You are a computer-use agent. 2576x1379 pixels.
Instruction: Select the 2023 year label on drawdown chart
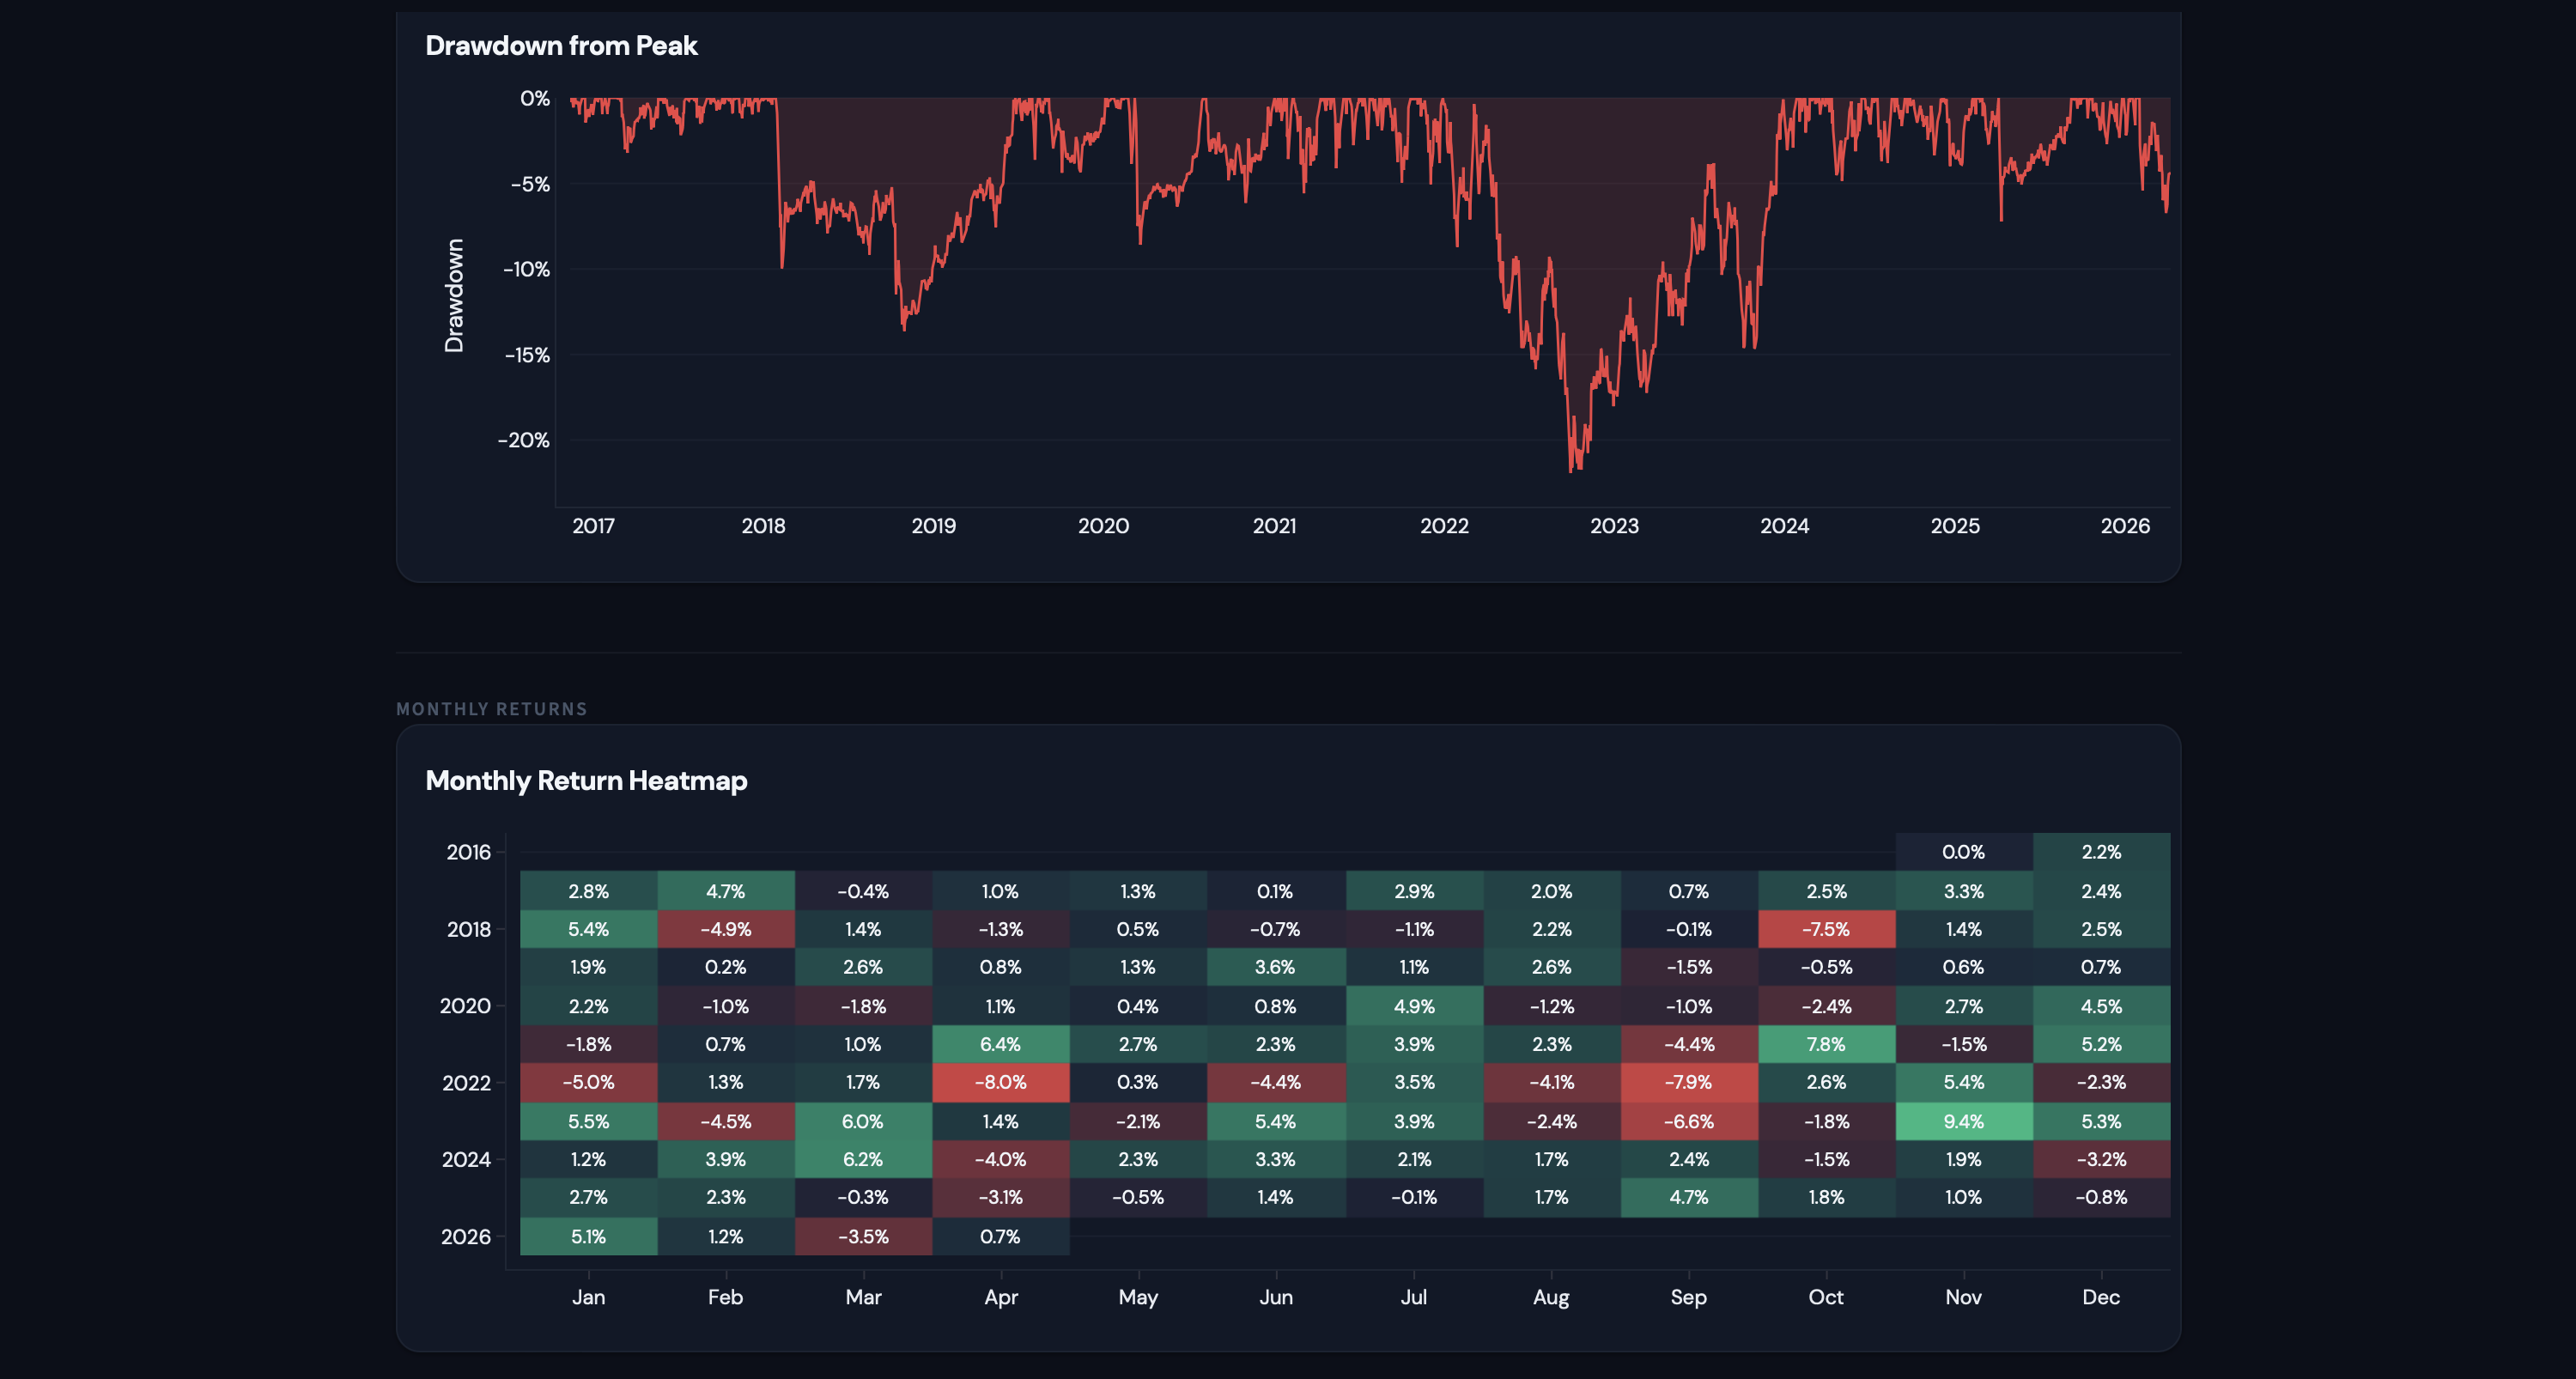(1616, 526)
